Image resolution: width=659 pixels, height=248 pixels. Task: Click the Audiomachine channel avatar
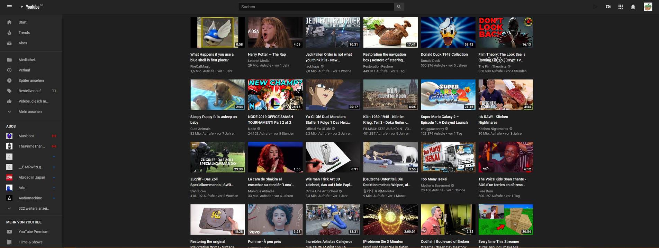pyautogui.click(x=9, y=198)
